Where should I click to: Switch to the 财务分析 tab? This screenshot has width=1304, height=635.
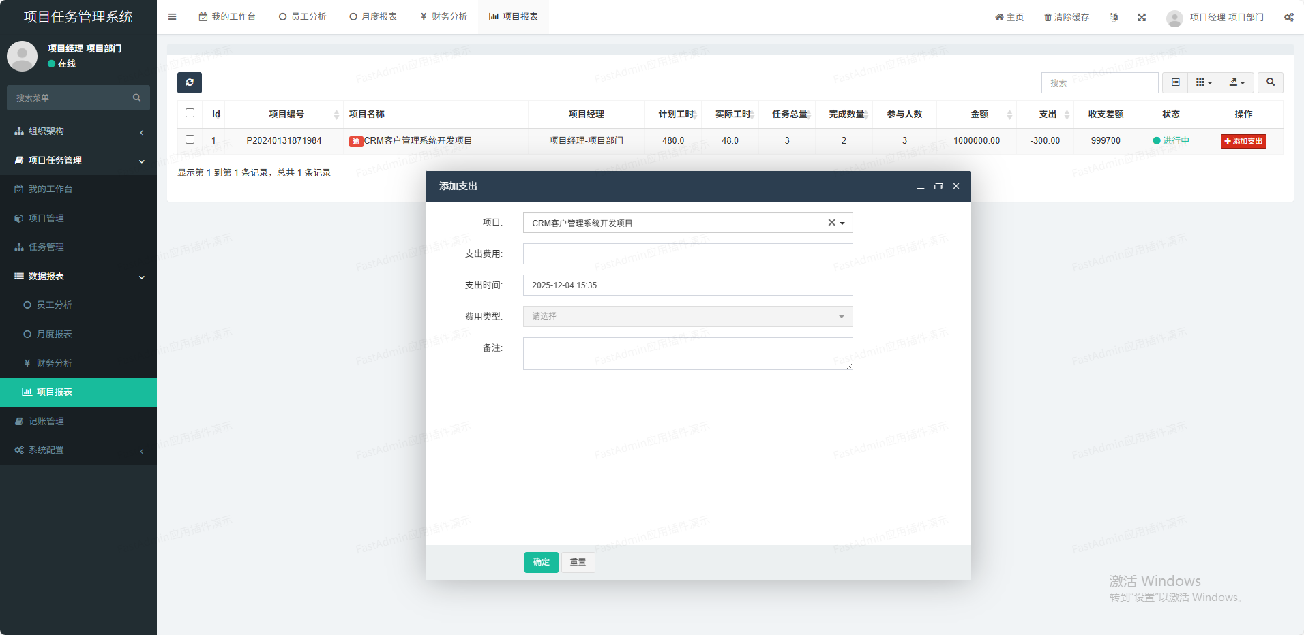443,17
